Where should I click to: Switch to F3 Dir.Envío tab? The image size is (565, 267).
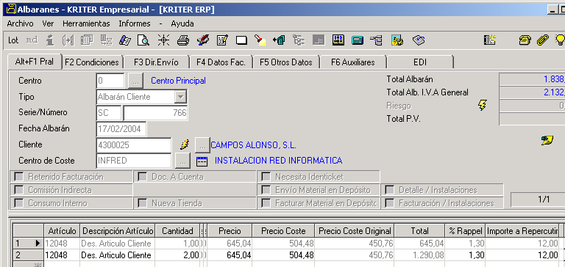pos(156,62)
